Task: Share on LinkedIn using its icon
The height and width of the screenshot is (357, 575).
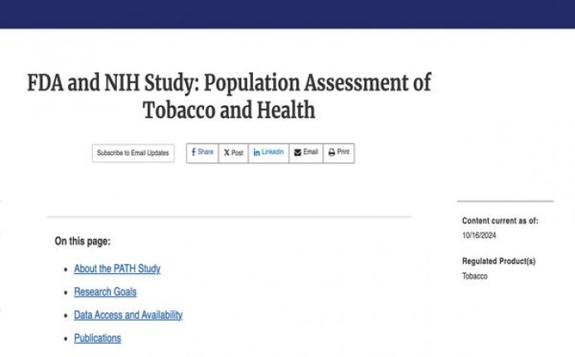Action: click(256, 153)
